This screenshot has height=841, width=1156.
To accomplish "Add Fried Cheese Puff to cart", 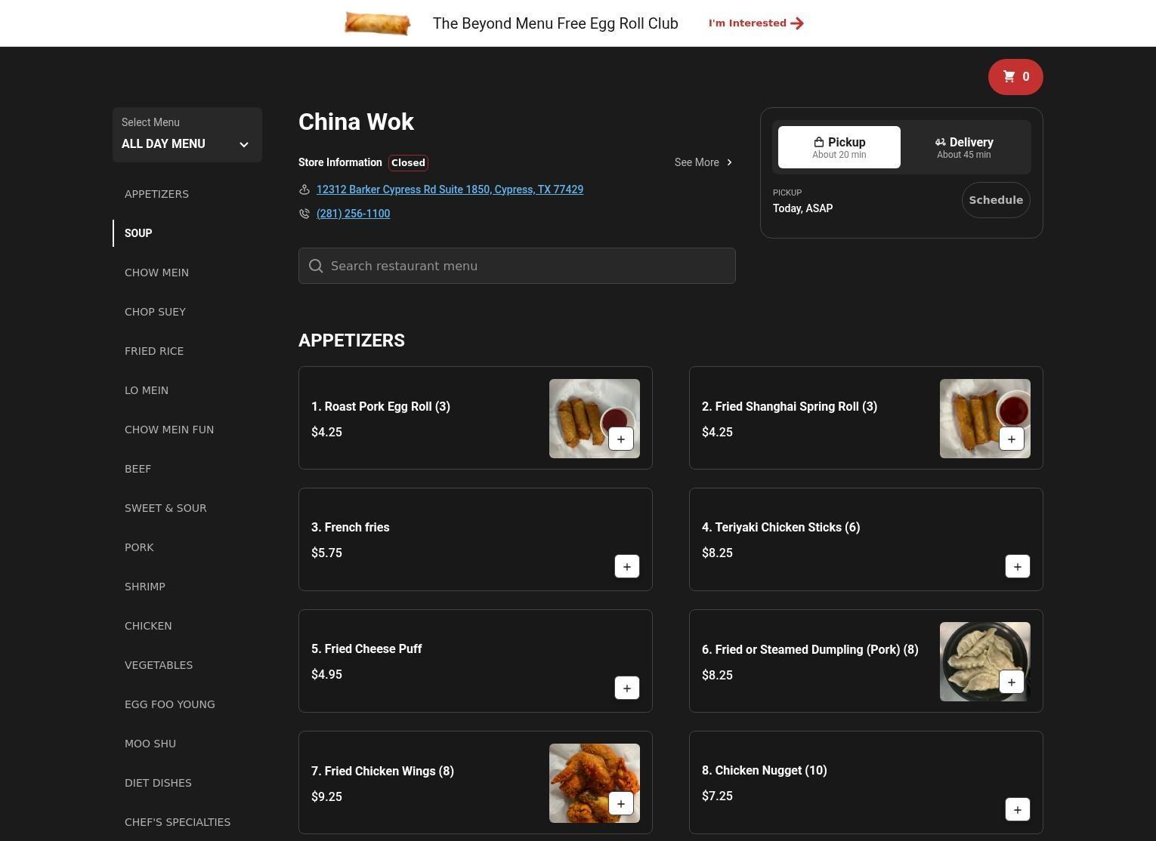I will pyautogui.click(x=626, y=689).
